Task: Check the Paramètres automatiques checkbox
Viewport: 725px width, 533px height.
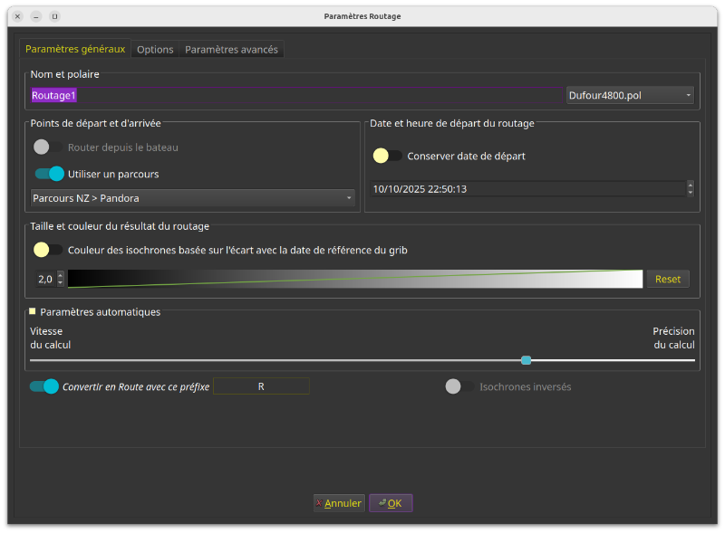Action: pos(33,311)
